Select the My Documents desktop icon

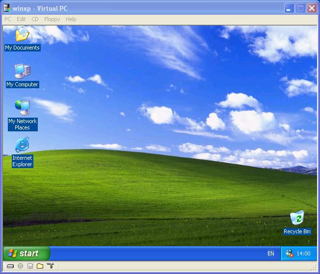tap(23, 39)
